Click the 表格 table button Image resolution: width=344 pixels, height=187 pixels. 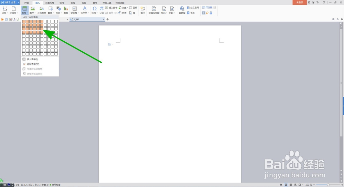click(24, 10)
